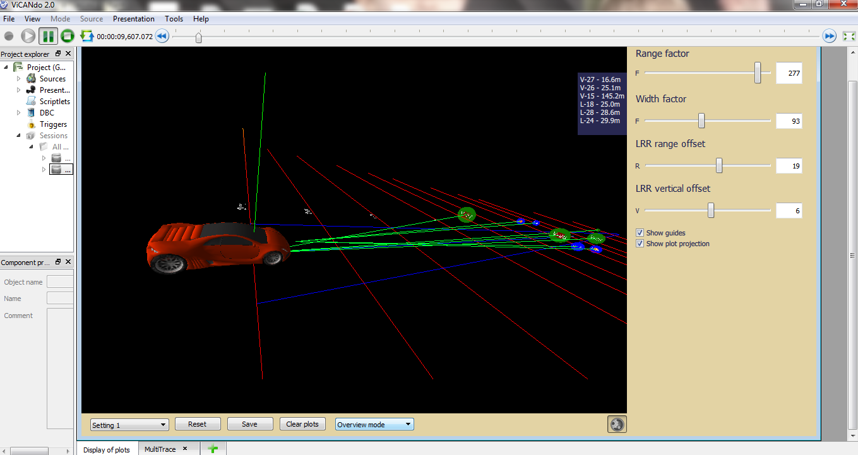Start playback with the Play button
Screen dimensions: 858x455
click(28, 37)
